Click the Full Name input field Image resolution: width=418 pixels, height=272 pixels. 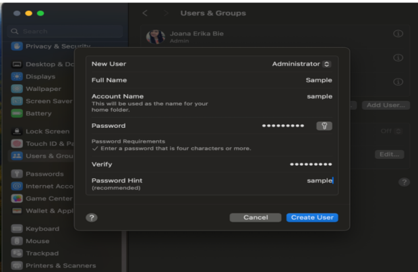[x=212, y=80]
